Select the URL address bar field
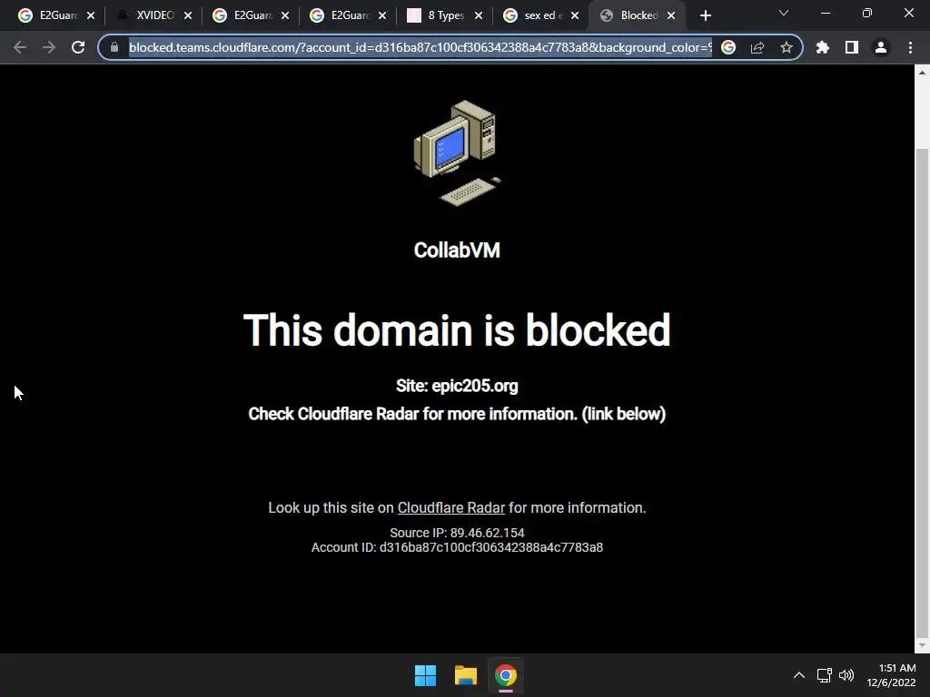930x697 pixels. click(420, 47)
